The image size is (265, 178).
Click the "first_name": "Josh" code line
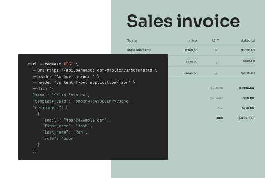point(67,126)
